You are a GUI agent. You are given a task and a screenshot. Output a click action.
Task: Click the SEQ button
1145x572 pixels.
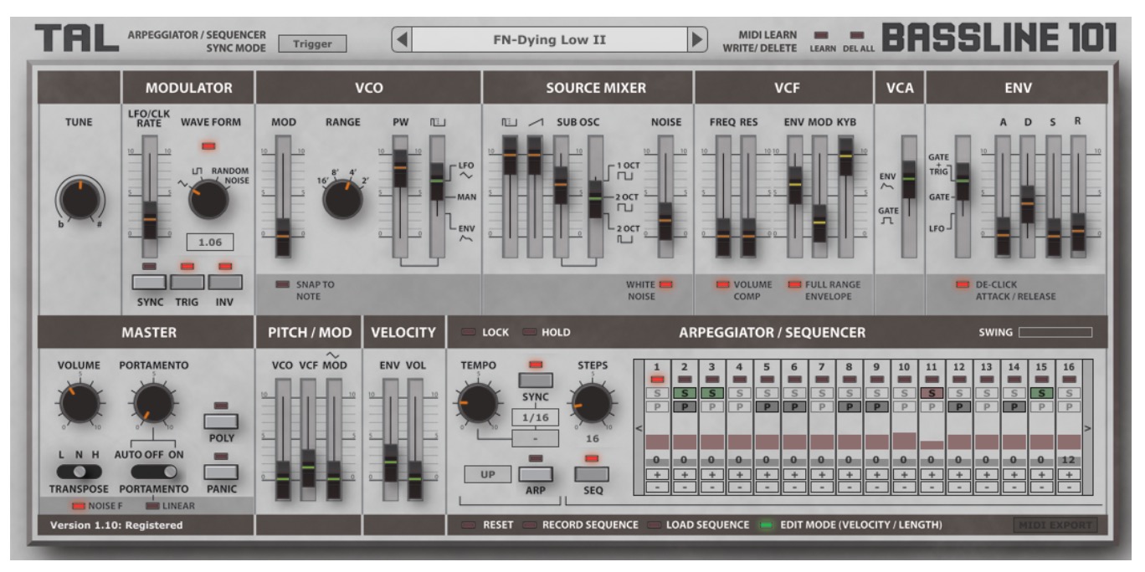[x=591, y=474]
